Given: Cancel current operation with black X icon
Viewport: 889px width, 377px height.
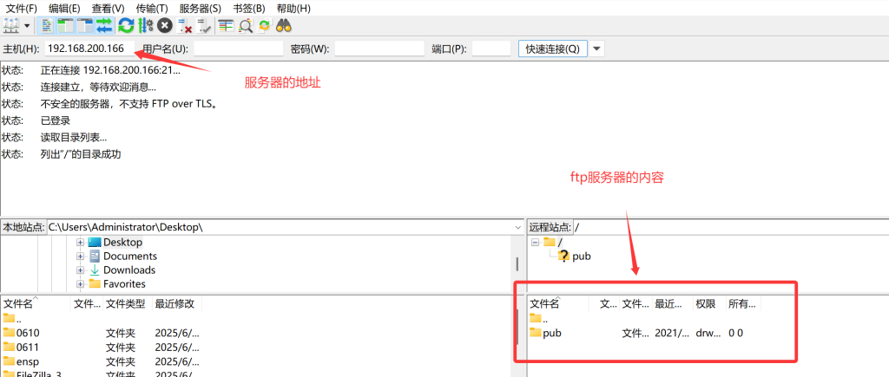Looking at the screenshot, I should (164, 26).
